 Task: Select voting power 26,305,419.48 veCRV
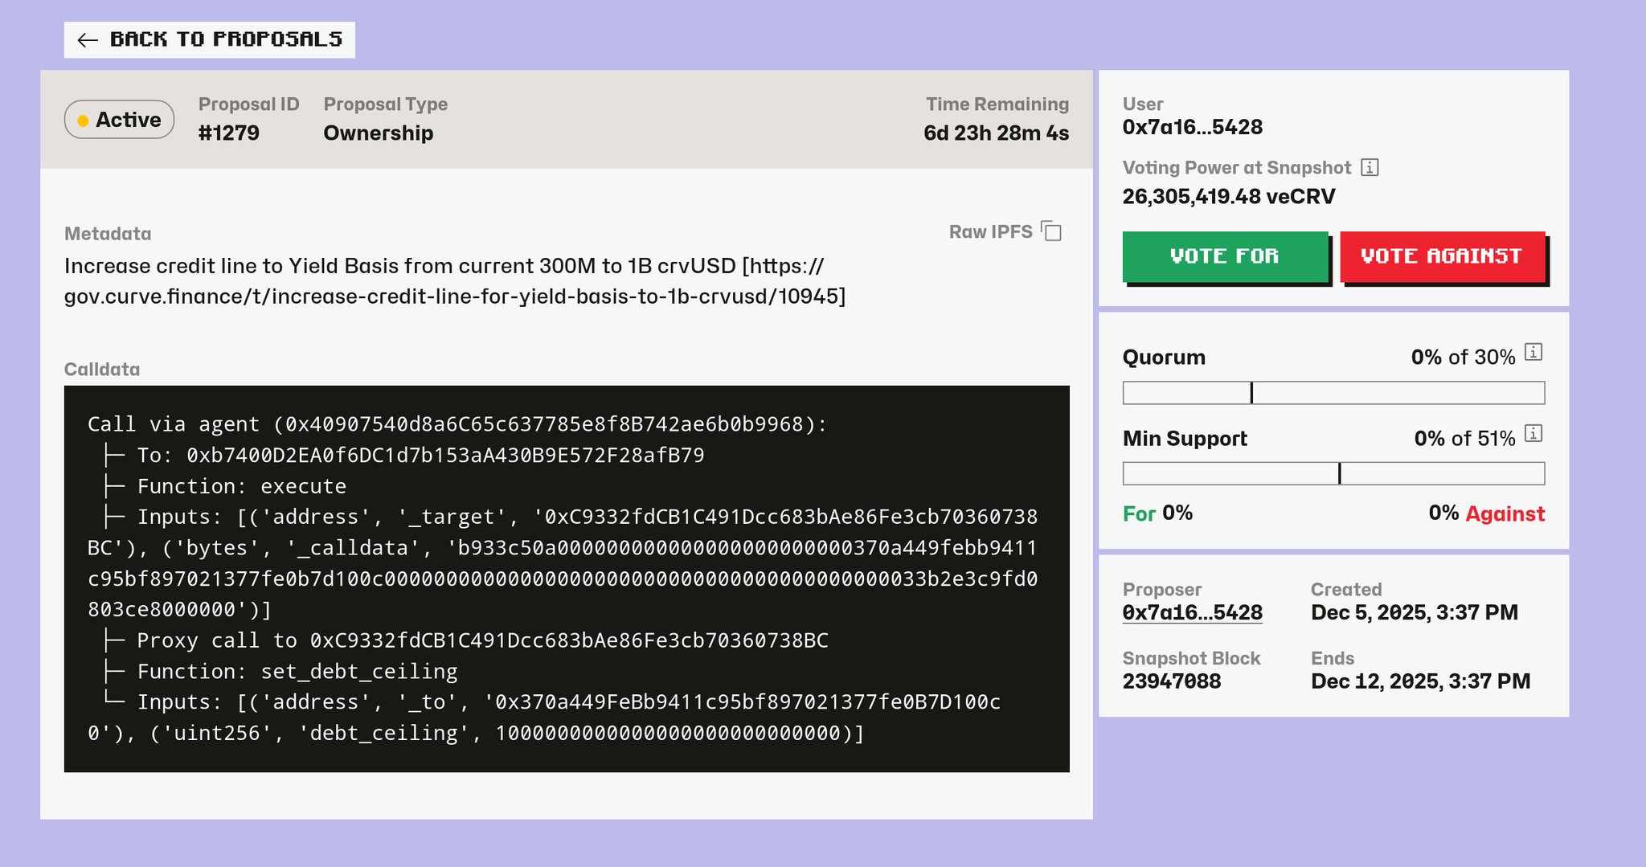tap(1229, 196)
